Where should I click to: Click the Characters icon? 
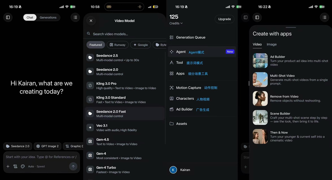point(171,99)
